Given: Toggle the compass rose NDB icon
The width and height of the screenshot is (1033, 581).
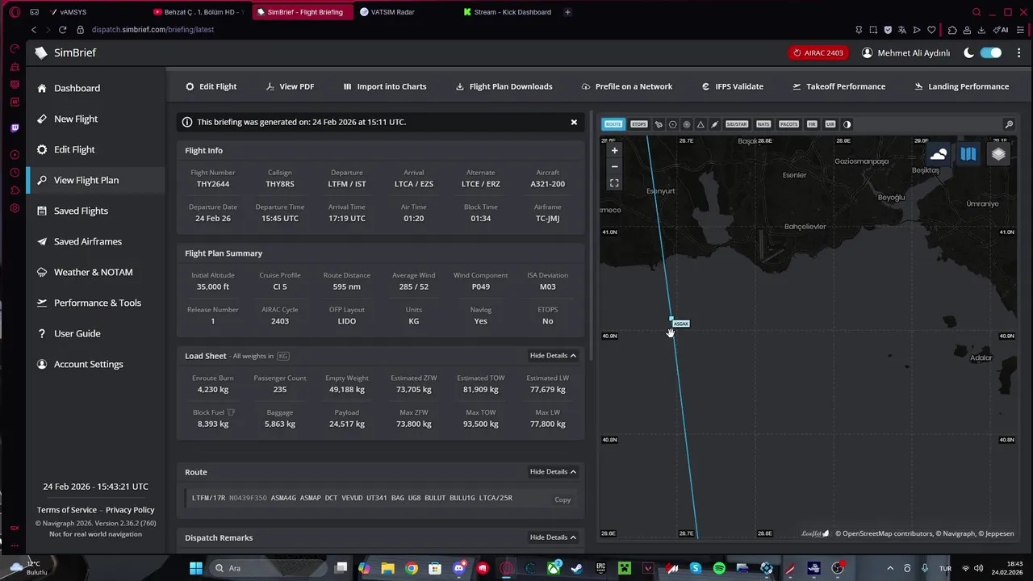Looking at the screenshot, I should [x=687, y=124].
